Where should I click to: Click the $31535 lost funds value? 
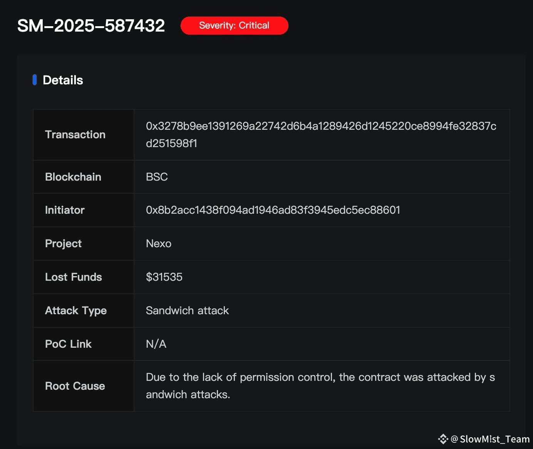pyautogui.click(x=164, y=277)
